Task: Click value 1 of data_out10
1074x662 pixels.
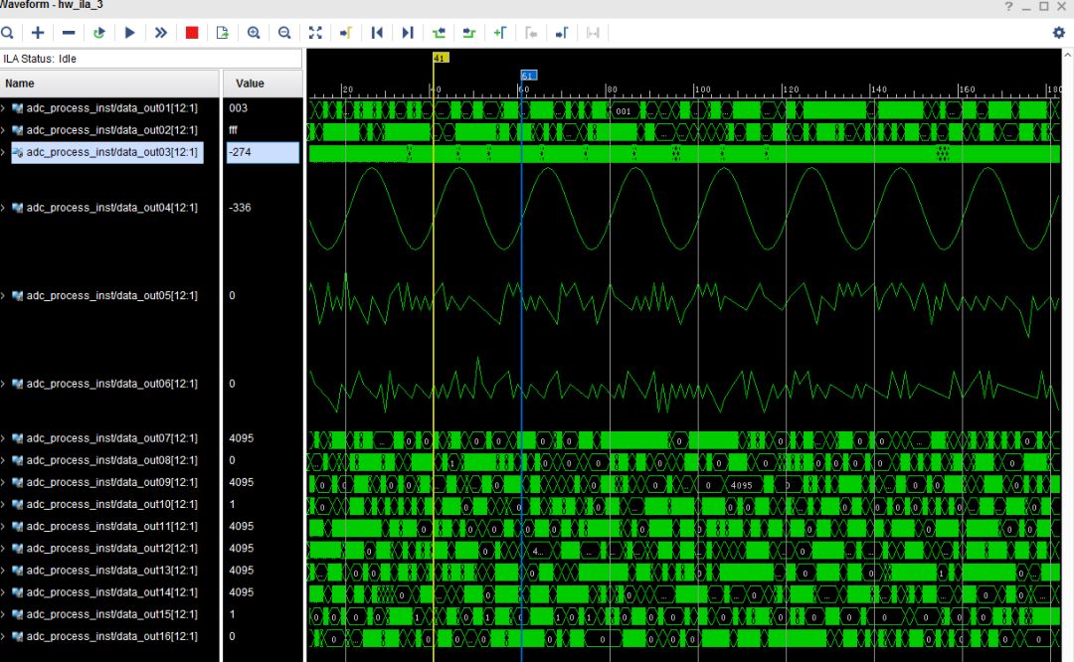Action: tap(232, 505)
